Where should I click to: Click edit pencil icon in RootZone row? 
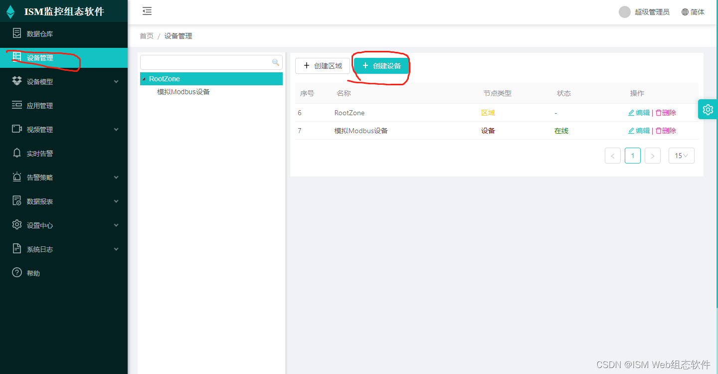tap(631, 113)
